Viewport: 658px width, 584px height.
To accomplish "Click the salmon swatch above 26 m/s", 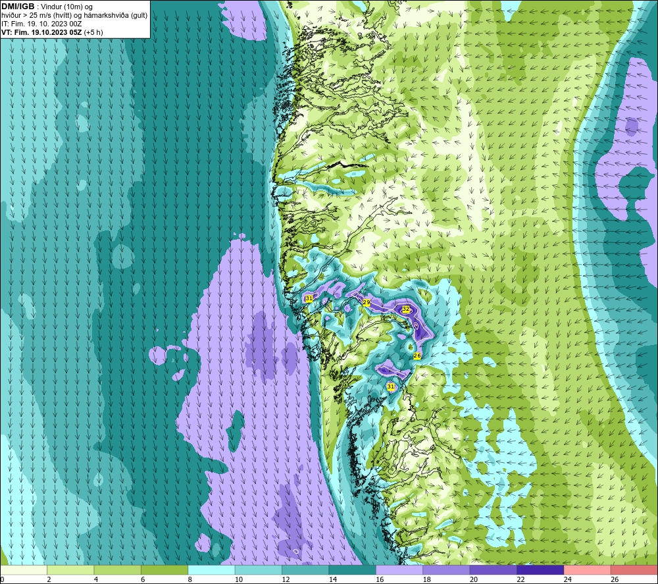I will tap(634, 570).
